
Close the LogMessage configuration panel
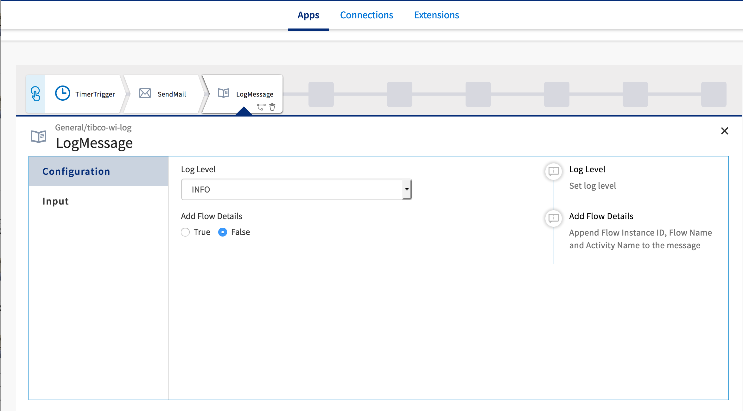point(724,131)
